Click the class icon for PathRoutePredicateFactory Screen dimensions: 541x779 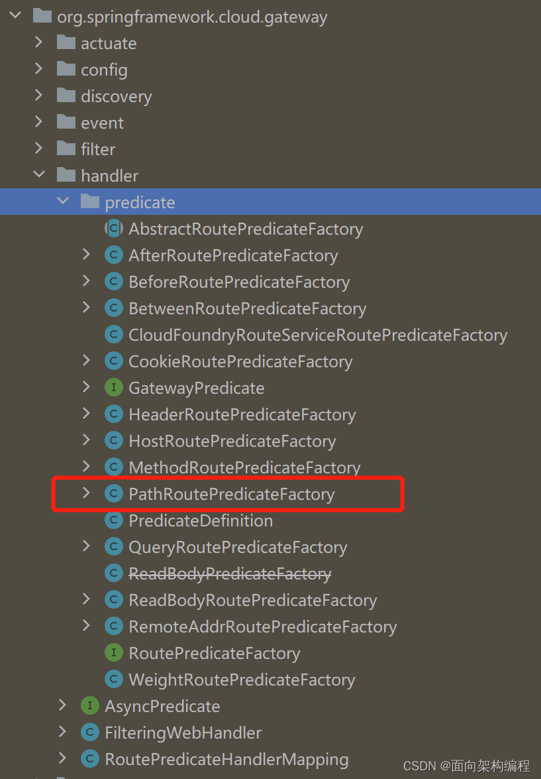tap(113, 494)
